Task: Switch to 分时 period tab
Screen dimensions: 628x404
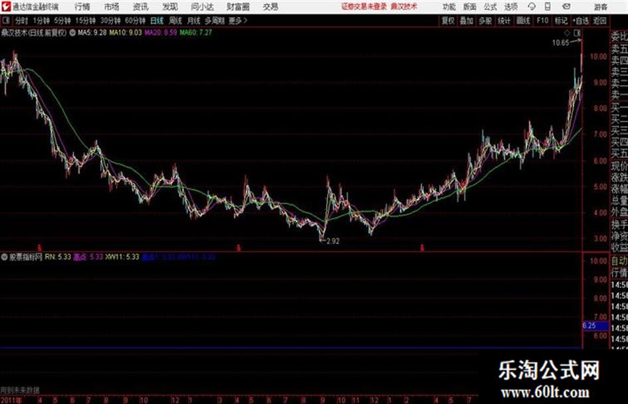Action: coord(21,21)
